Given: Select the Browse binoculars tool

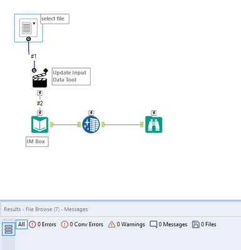Looking at the screenshot, I should click(154, 125).
